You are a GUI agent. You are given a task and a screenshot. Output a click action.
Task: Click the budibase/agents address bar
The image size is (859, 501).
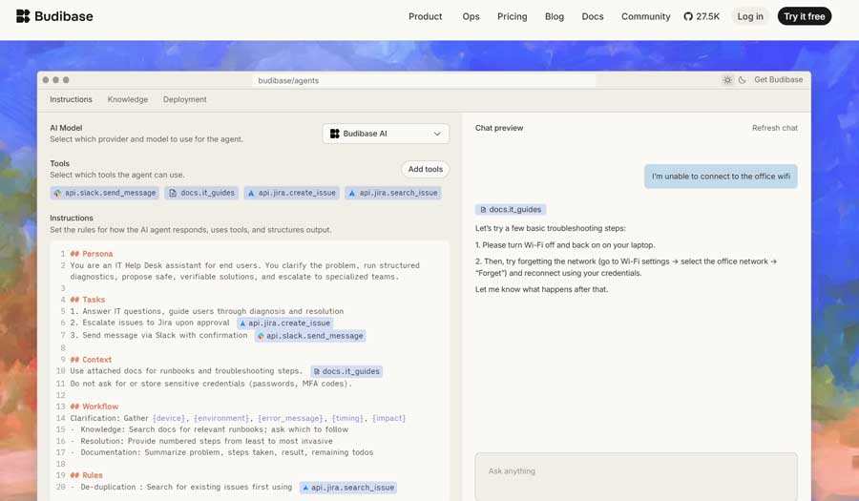point(424,80)
